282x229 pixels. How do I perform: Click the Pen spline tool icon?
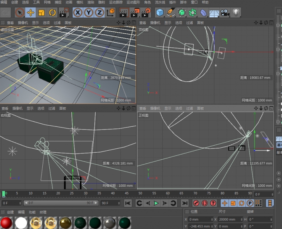coord(171,13)
